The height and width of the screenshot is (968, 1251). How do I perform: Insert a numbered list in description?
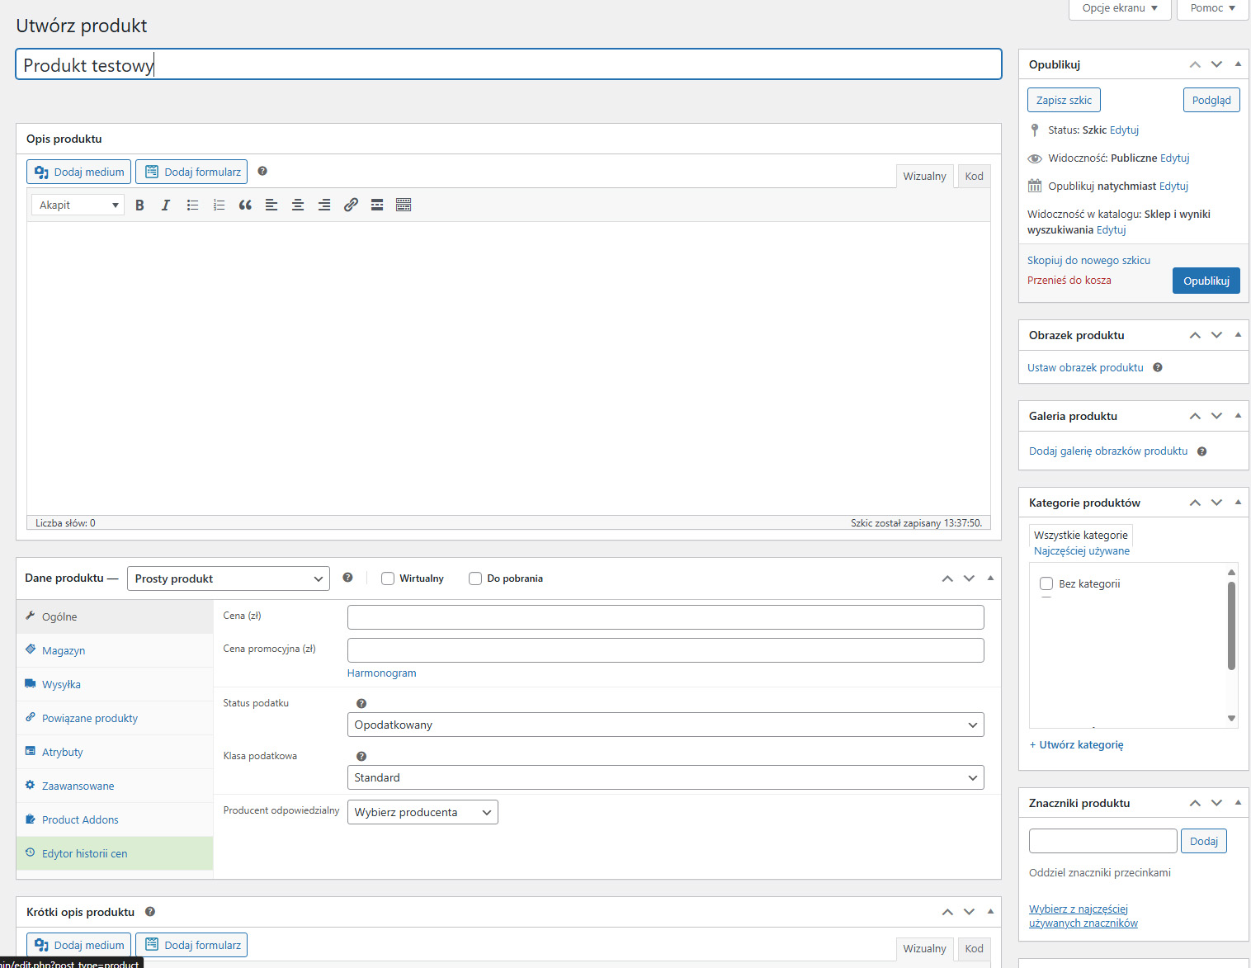(219, 205)
